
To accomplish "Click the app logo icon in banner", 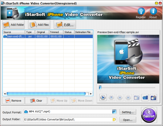I will [13, 13].
